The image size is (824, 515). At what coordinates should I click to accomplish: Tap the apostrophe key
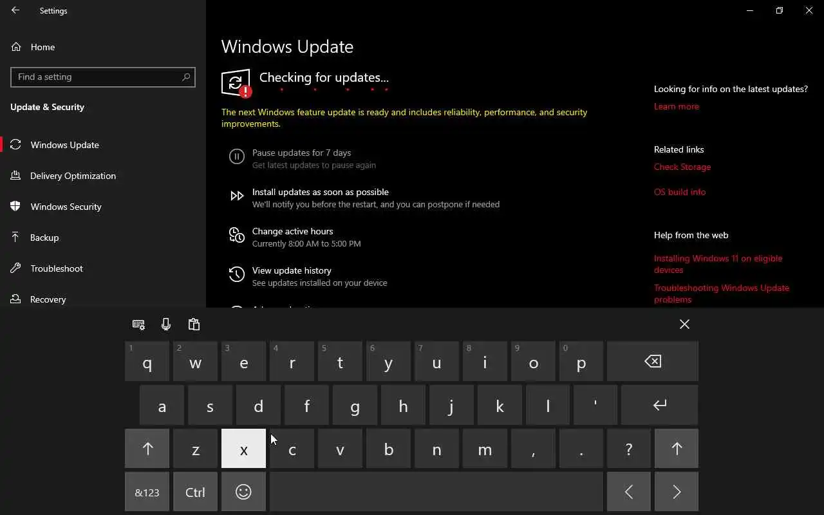pyautogui.click(x=595, y=405)
